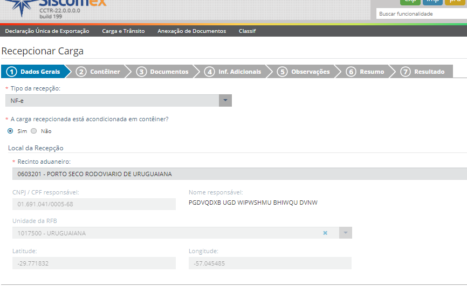
Task: Click the CCTR-22.0.0.0.0 version text
Action: 60,10
